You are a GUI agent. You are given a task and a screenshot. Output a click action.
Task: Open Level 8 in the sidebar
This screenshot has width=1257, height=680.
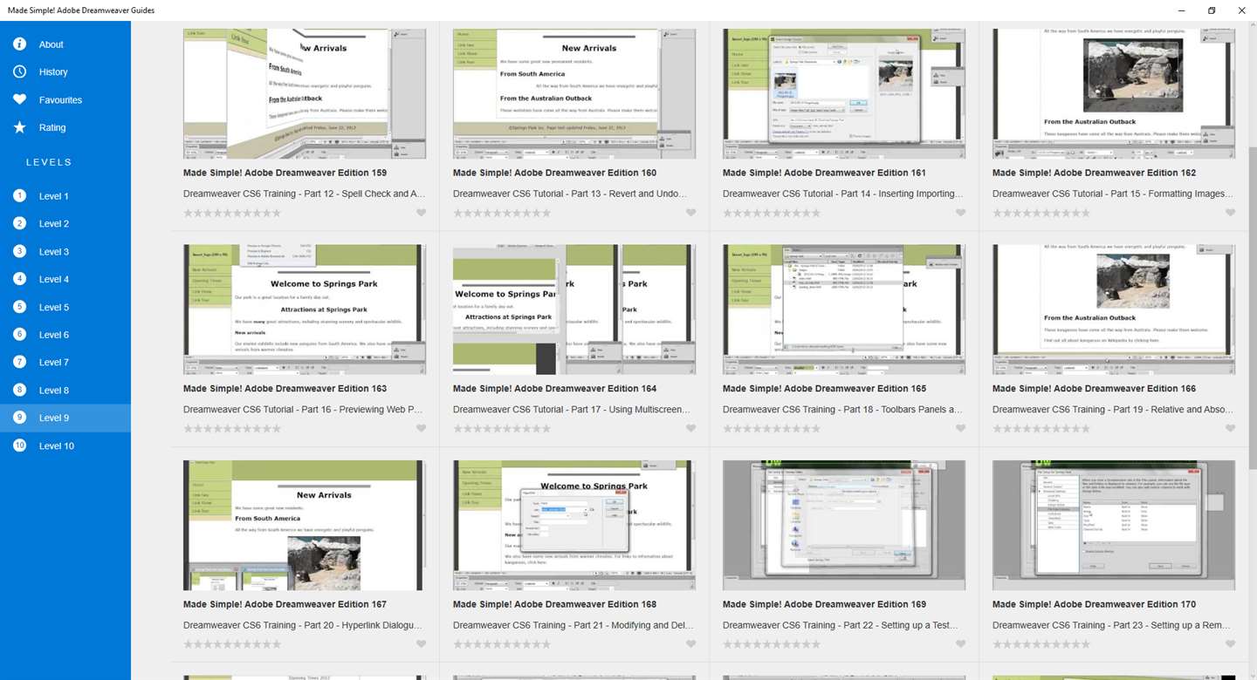(x=65, y=390)
